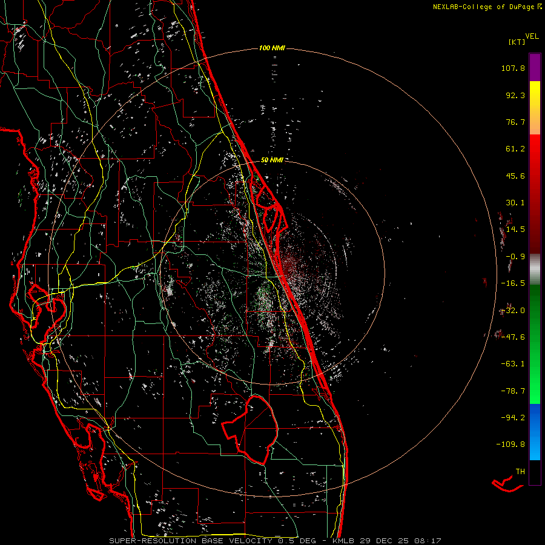Select the -0.9 velocity scale value
This screenshot has width=545, height=545.
[515, 257]
